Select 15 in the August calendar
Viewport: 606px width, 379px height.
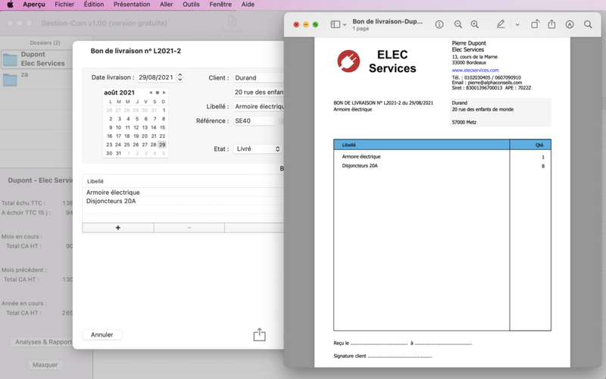pos(162,127)
